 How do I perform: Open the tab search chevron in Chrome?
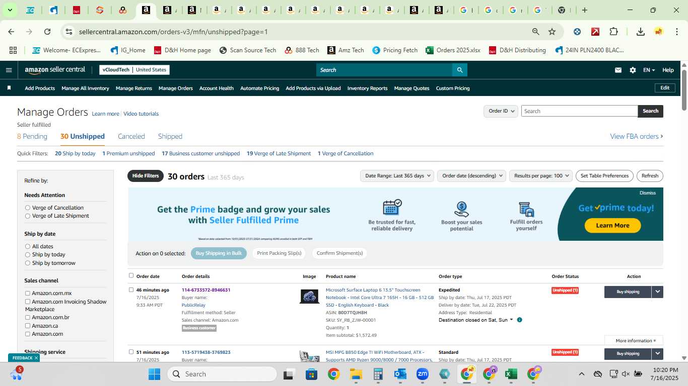(x=10, y=10)
